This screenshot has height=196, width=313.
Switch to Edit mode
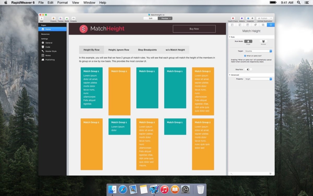click(x=151, y=18)
